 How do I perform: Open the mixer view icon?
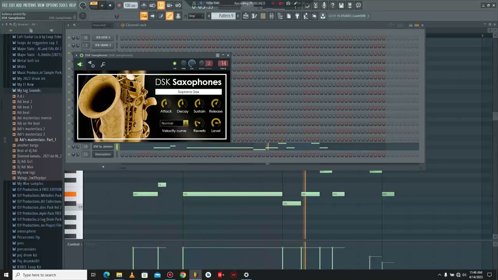272,16
